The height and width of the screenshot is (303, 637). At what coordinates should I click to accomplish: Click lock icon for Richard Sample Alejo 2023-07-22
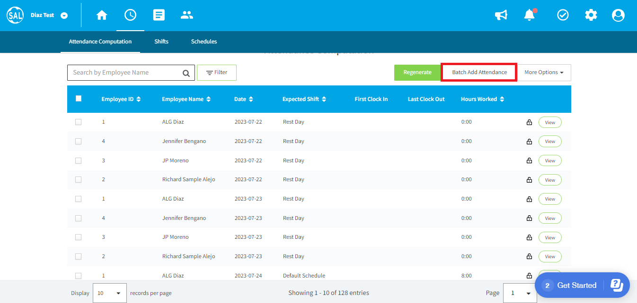pyautogui.click(x=529, y=180)
